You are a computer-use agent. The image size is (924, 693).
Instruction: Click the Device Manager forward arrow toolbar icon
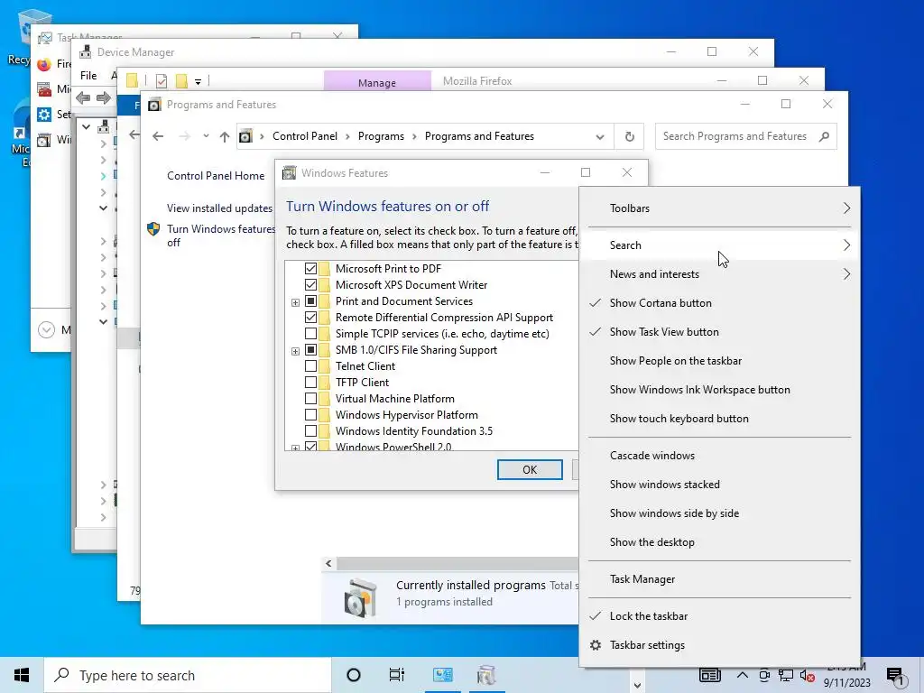click(x=104, y=97)
